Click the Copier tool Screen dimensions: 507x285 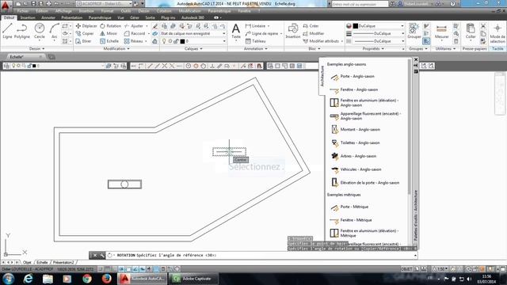85,33
